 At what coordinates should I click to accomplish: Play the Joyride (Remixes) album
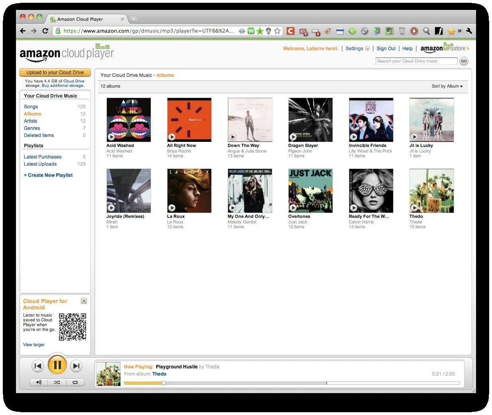(111, 208)
